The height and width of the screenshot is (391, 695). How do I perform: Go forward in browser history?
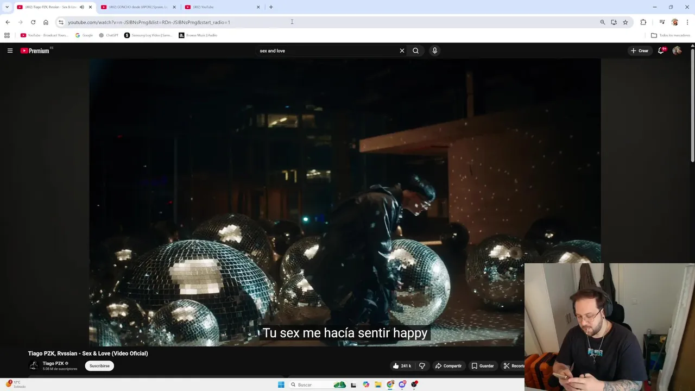coord(21,22)
